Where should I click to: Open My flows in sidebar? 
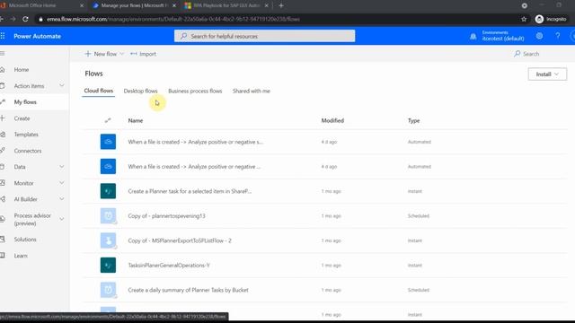pos(25,102)
